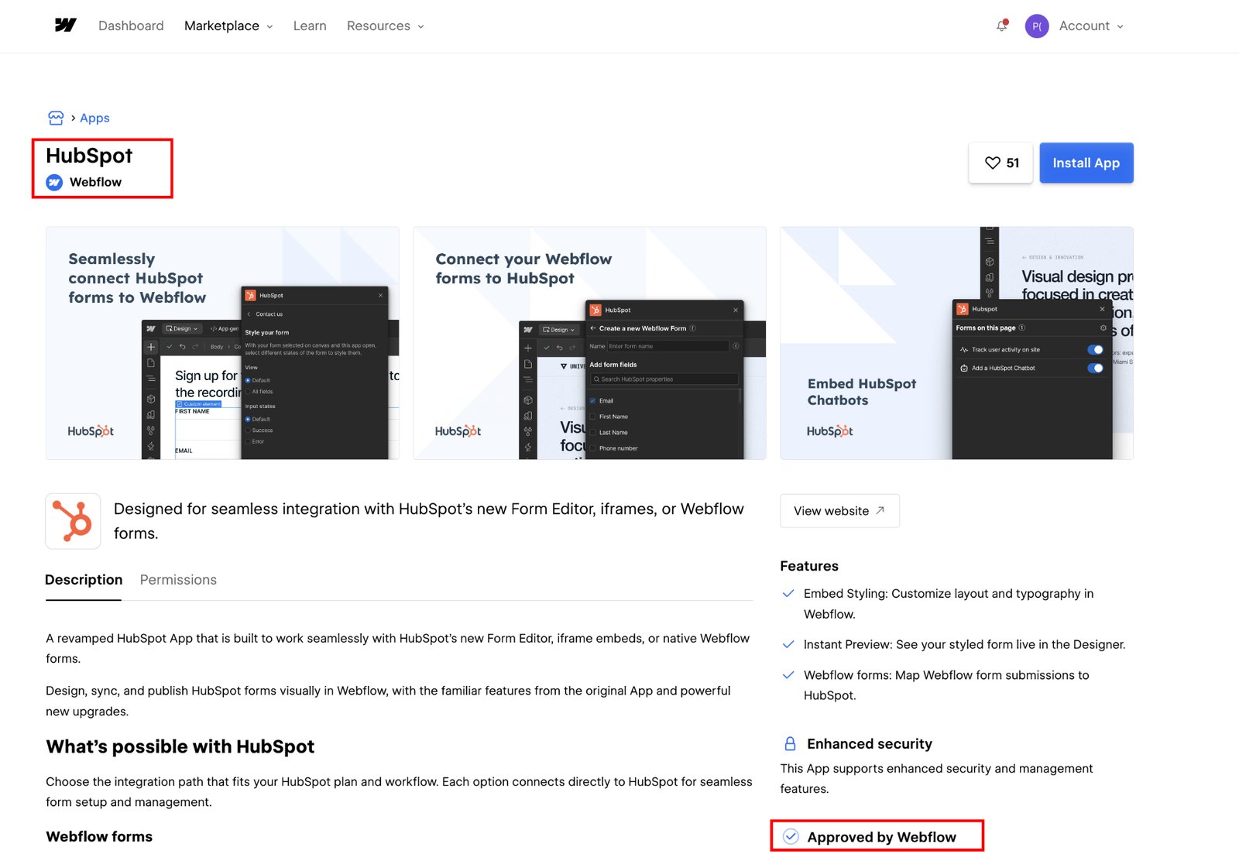Open the Account dropdown menu

coord(1091,26)
